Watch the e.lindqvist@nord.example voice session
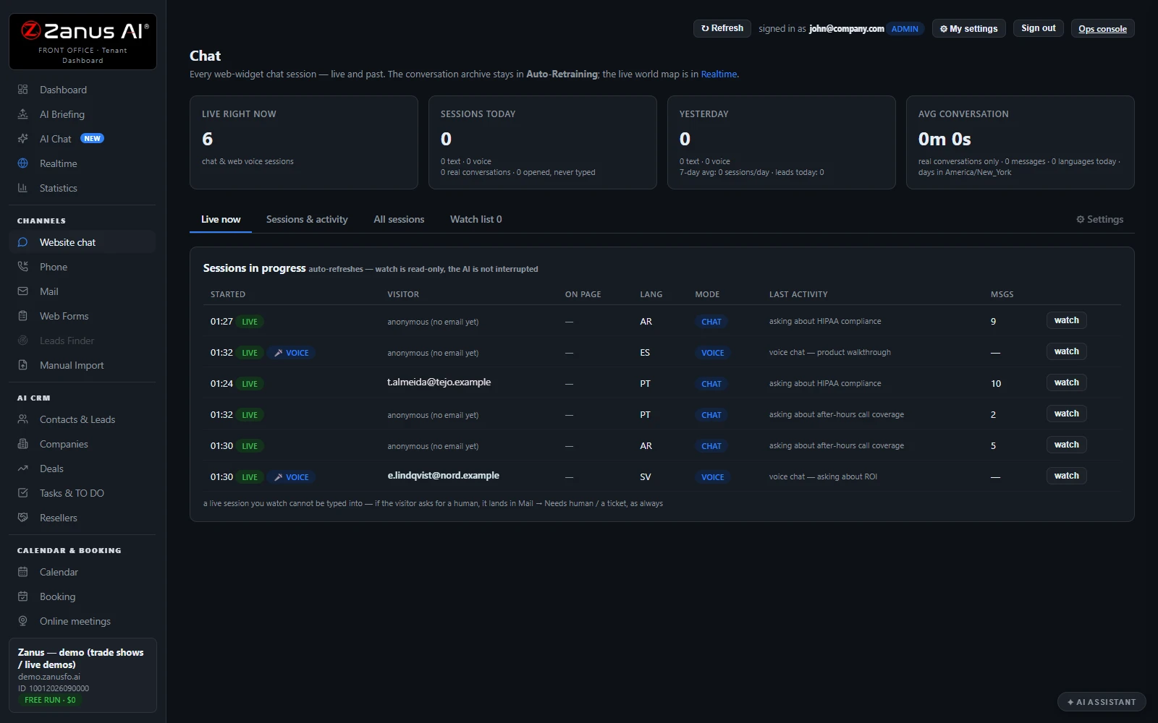This screenshot has width=1158, height=723. tap(1066, 476)
